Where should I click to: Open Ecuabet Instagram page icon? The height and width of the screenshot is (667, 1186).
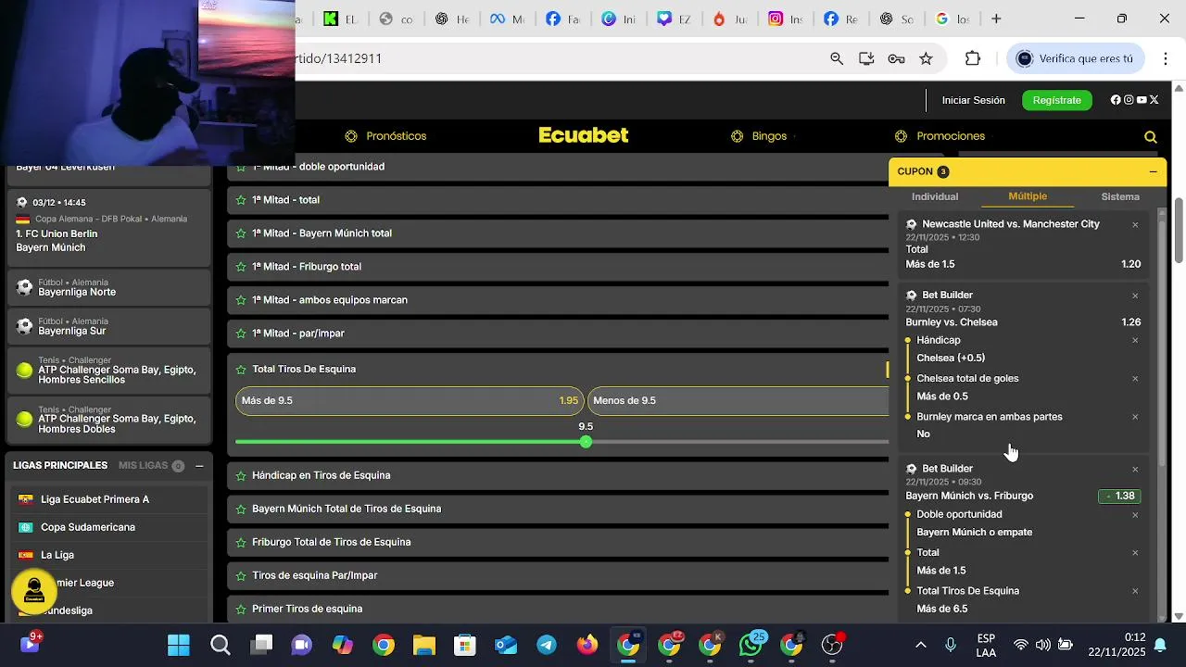tap(1129, 100)
